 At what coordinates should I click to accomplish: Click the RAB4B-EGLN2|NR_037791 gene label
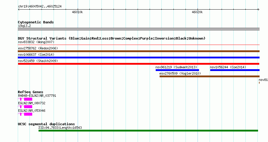click(37, 96)
